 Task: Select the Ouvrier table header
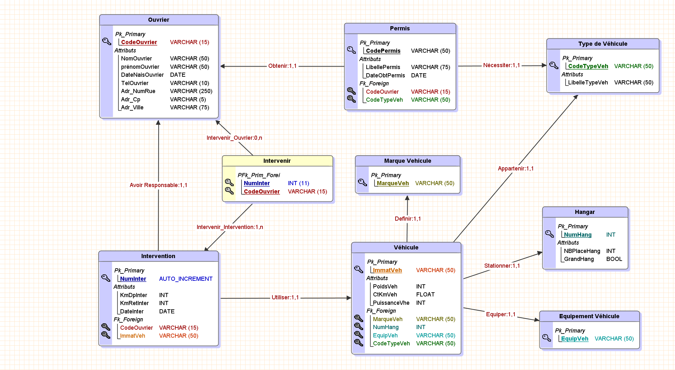[x=159, y=20]
